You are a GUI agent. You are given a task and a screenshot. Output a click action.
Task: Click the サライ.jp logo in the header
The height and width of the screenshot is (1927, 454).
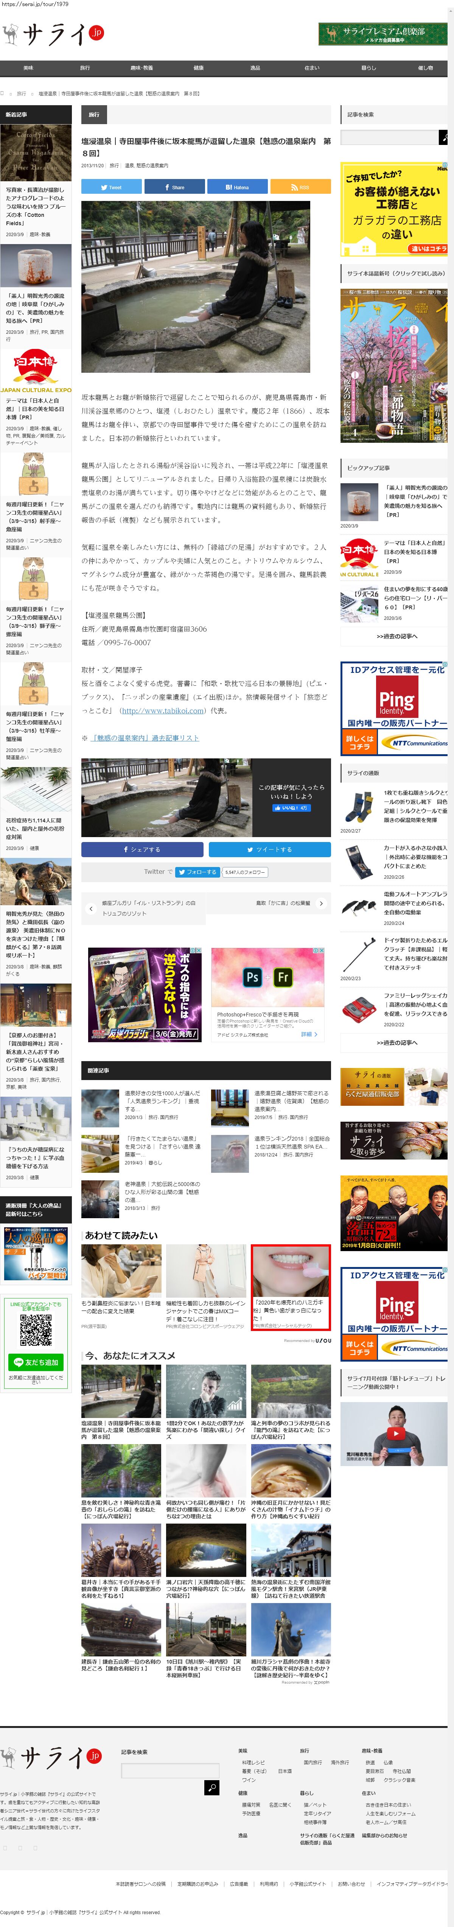pos(52,34)
